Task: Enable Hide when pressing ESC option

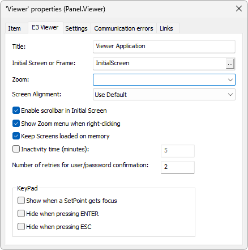Action: coord(21,227)
